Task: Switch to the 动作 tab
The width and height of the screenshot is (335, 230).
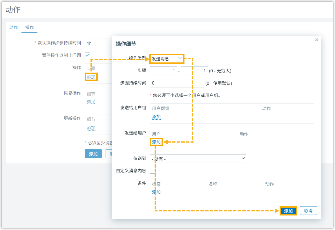Action: click(x=14, y=28)
